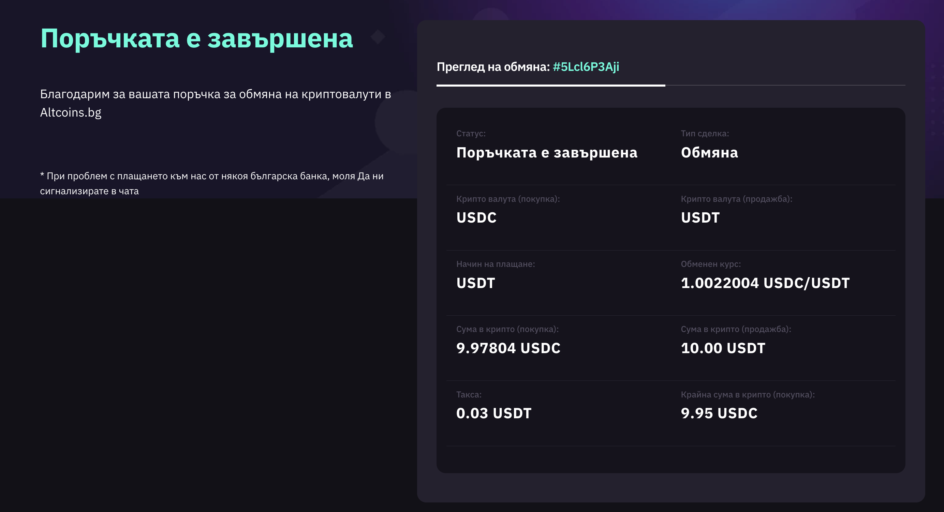
Task: Click the status value 'Поръчката е завършена'
Action: click(x=546, y=152)
